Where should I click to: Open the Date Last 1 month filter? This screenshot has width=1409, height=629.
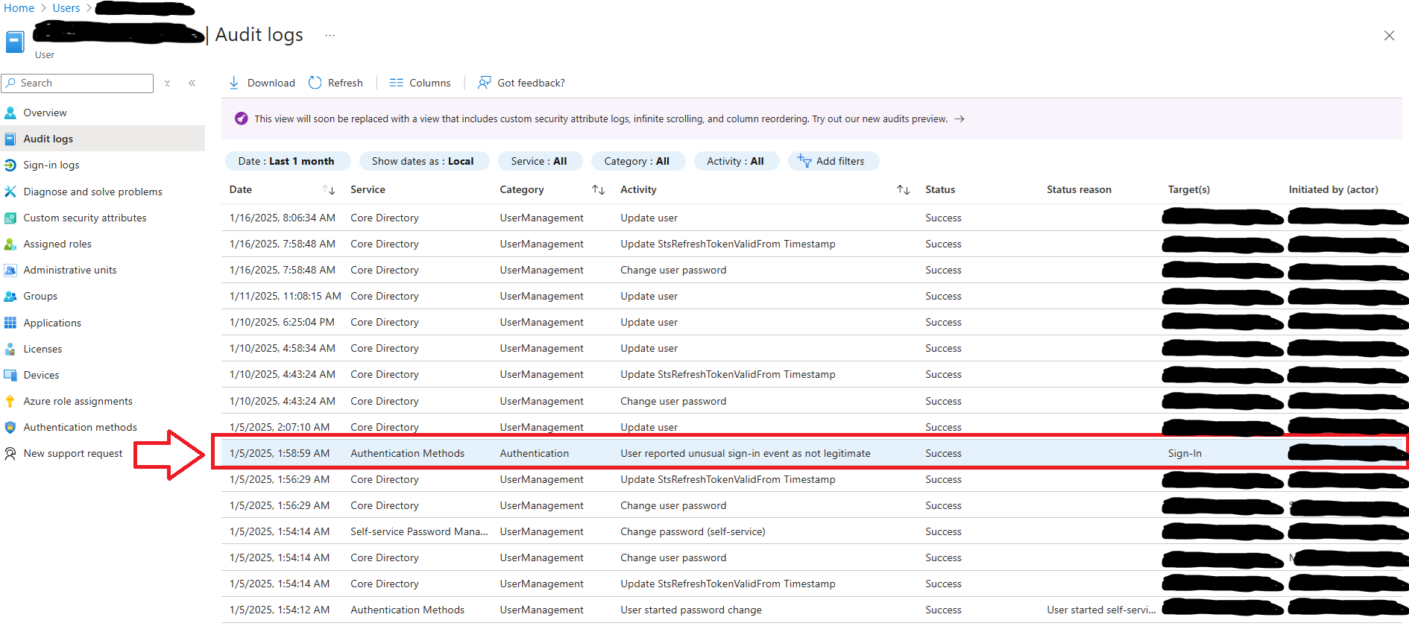286,161
